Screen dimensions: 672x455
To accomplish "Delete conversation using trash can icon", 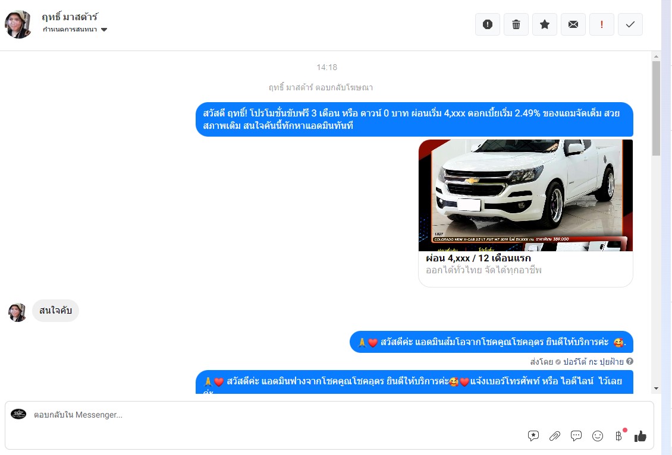I will point(516,24).
